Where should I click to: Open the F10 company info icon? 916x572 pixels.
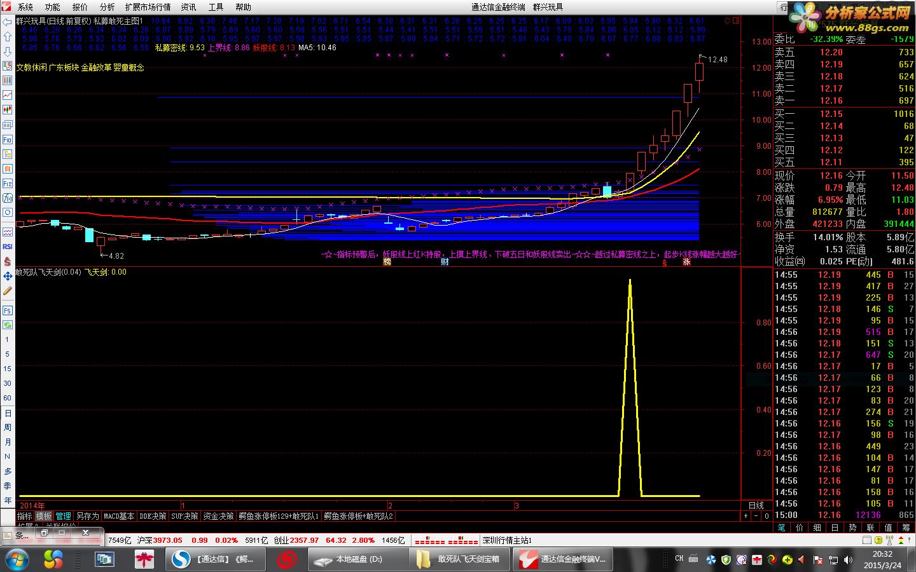click(x=8, y=139)
